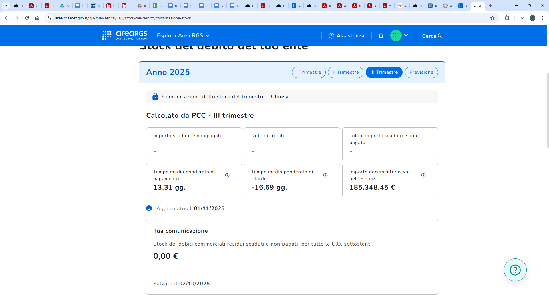Open the CF user profile dropdown
This screenshot has width=549, height=295.
399,35
